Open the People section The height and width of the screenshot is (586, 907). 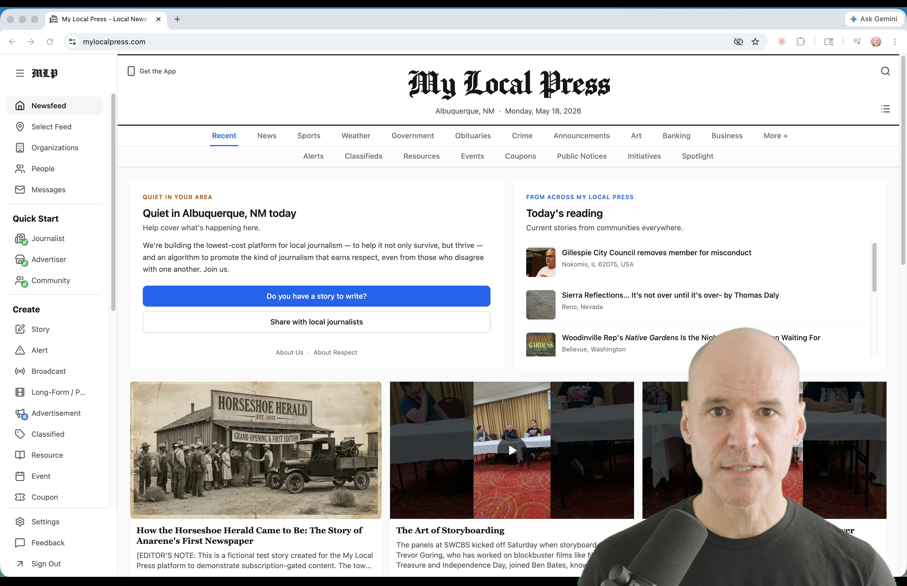click(x=54, y=169)
